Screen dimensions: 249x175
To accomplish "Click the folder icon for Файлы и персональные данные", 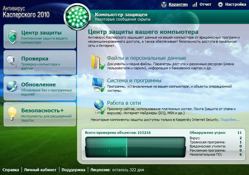I will point(98,62).
